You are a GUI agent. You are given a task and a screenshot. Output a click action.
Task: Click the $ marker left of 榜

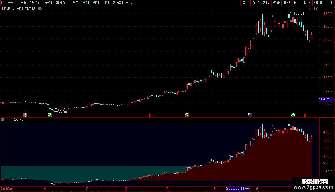[150, 115]
